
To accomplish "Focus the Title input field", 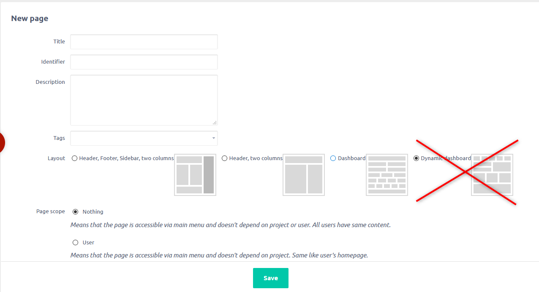I will (x=144, y=42).
